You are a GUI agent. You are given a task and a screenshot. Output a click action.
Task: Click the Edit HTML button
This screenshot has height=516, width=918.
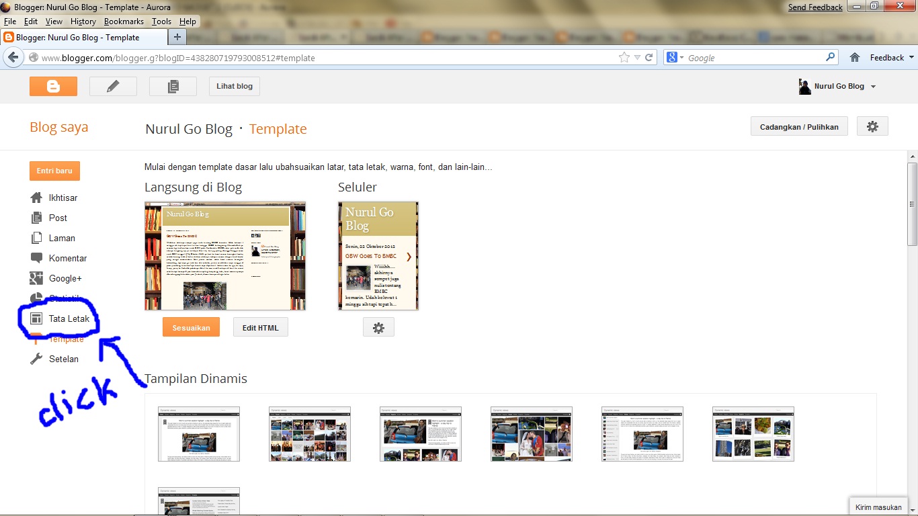tap(260, 327)
